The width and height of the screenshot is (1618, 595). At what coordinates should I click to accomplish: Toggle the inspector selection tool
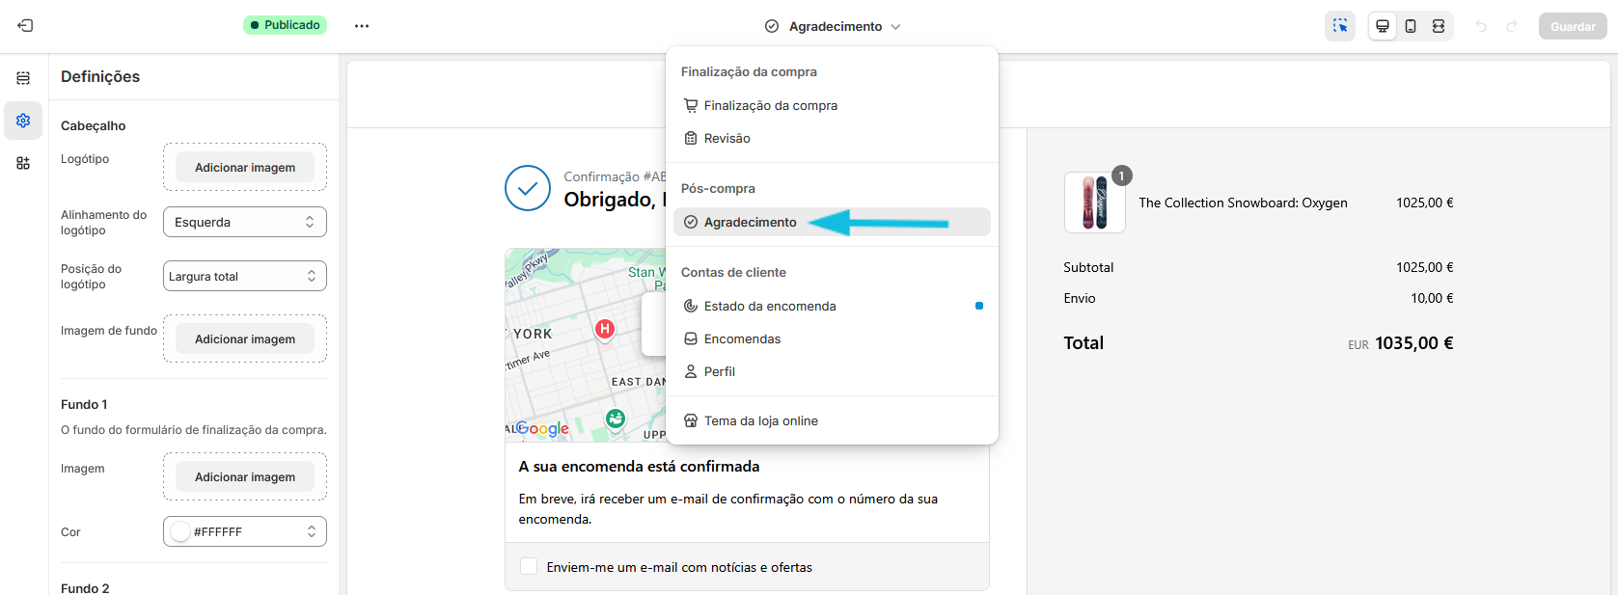pos(1340,26)
